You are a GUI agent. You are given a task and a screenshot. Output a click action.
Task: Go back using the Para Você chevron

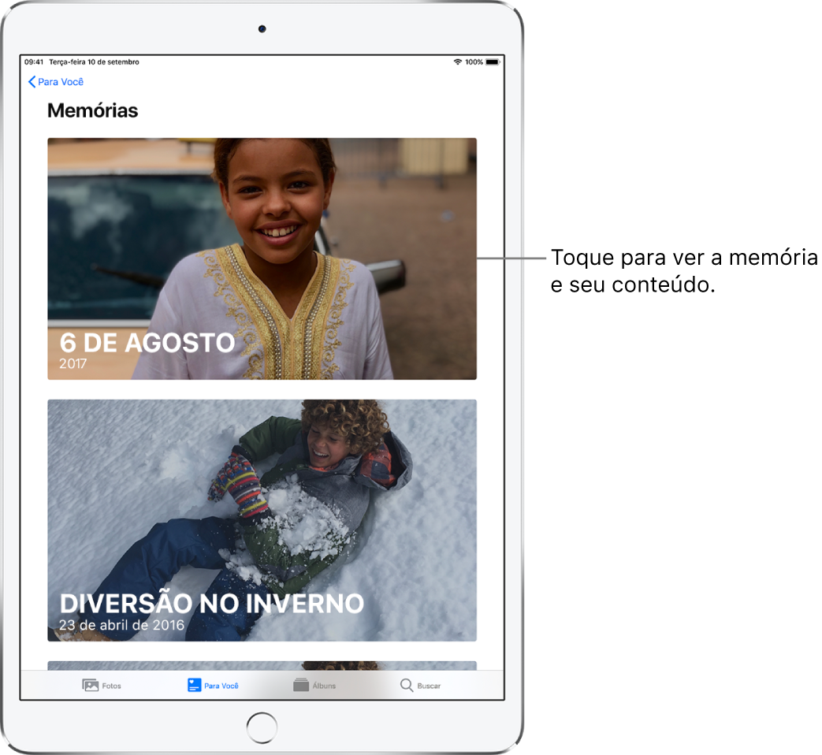point(32,82)
